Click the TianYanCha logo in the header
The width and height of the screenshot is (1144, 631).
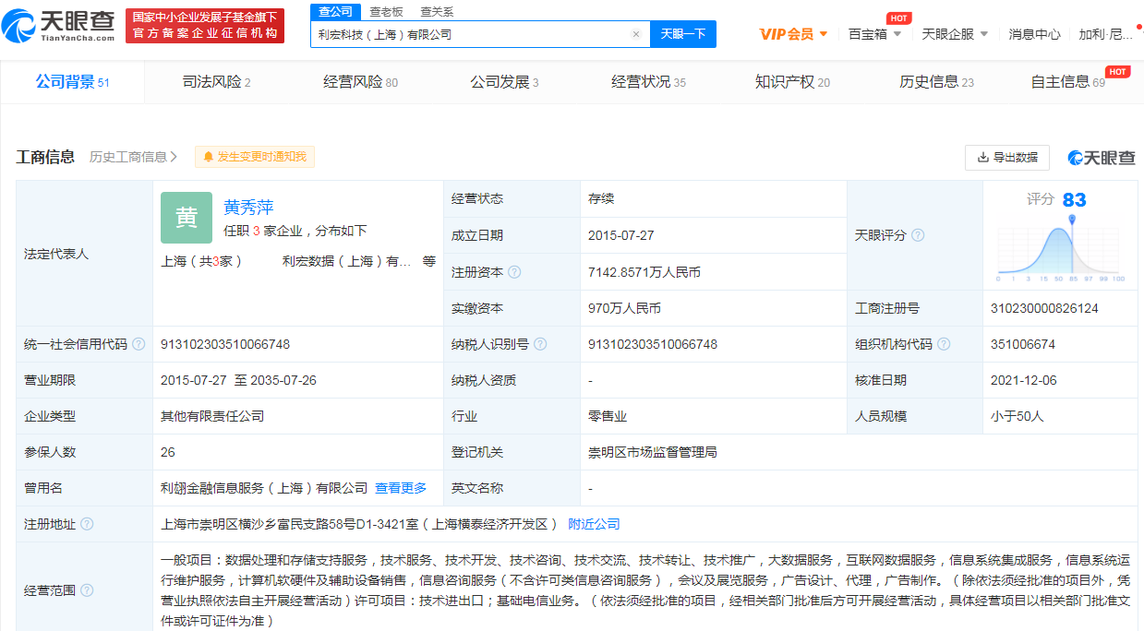click(x=59, y=26)
